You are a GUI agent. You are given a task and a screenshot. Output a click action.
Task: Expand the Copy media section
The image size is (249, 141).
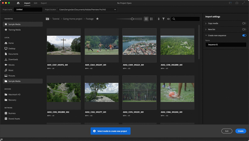click(206, 23)
